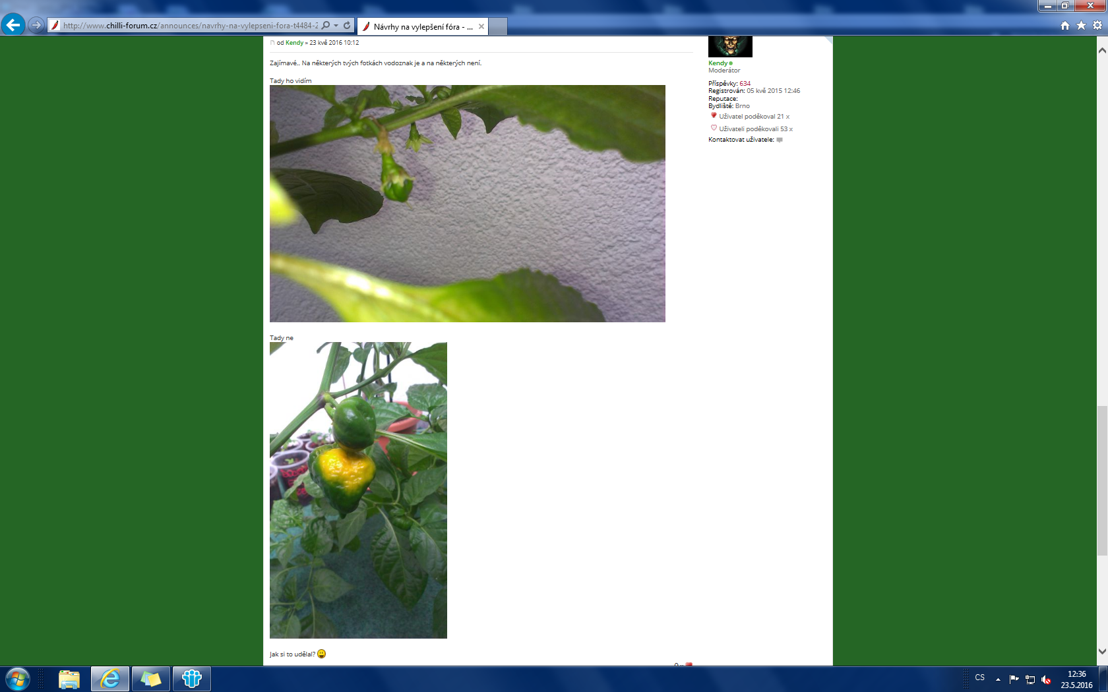Click the contact user speech bubble icon
This screenshot has height=692, width=1108.
780,140
